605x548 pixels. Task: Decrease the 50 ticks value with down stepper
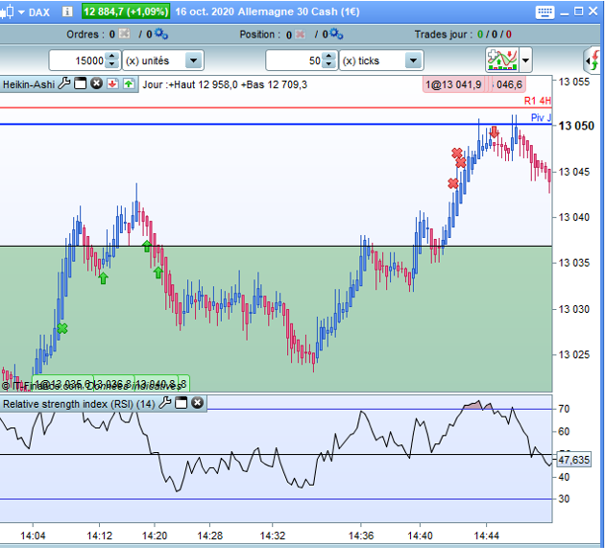328,64
